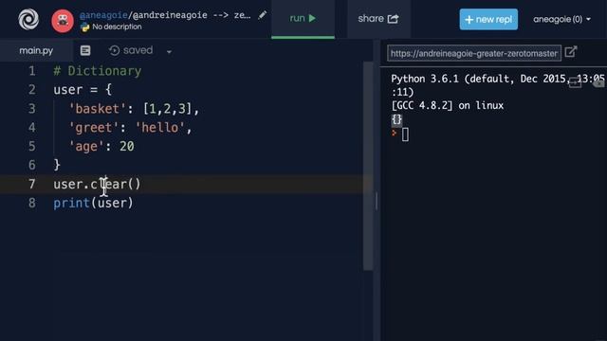Create a new repl

pyautogui.click(x=488, y=19)
